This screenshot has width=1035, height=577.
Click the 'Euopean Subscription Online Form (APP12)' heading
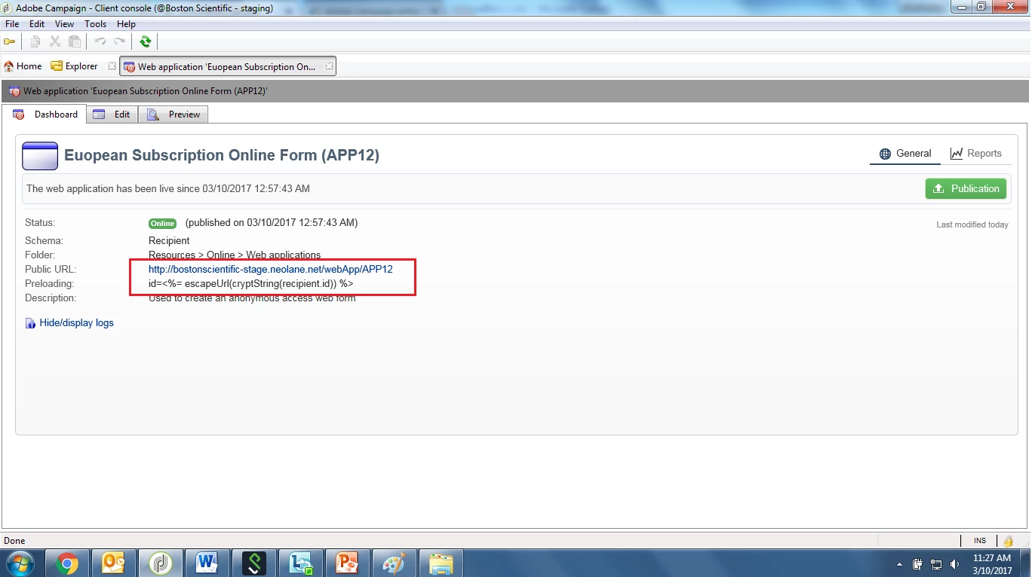(x=222, y=155)
